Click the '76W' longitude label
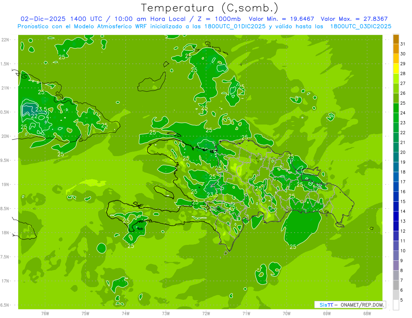 [x=45, y=314]
